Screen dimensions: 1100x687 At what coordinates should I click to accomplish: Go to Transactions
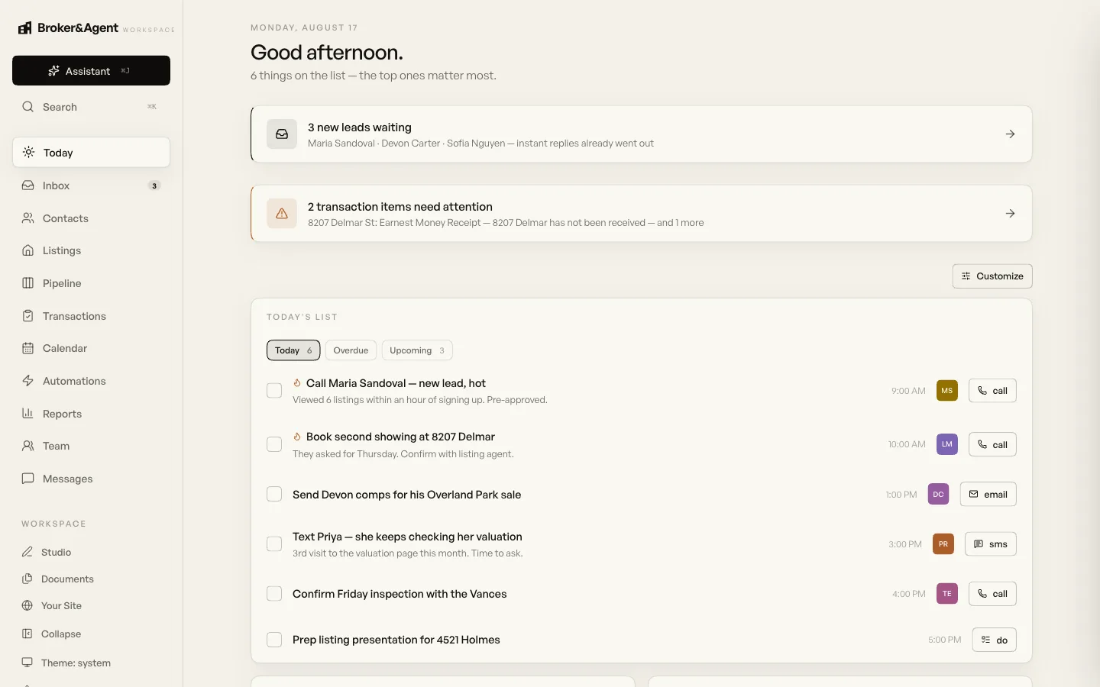point(91,316)
